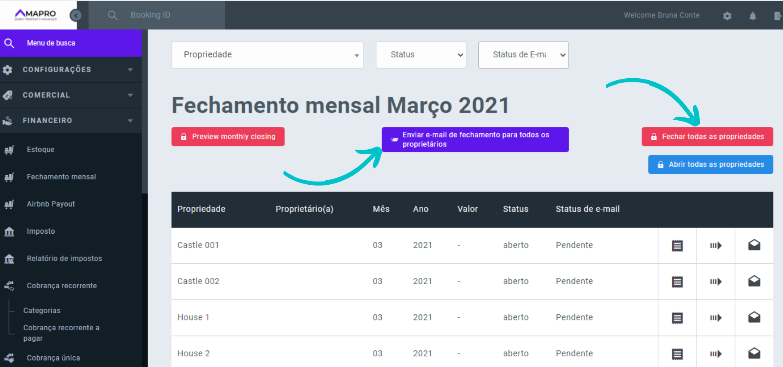Click the Imposto bank icon in sidebar

pyautogui.click(x=9, y=231)
